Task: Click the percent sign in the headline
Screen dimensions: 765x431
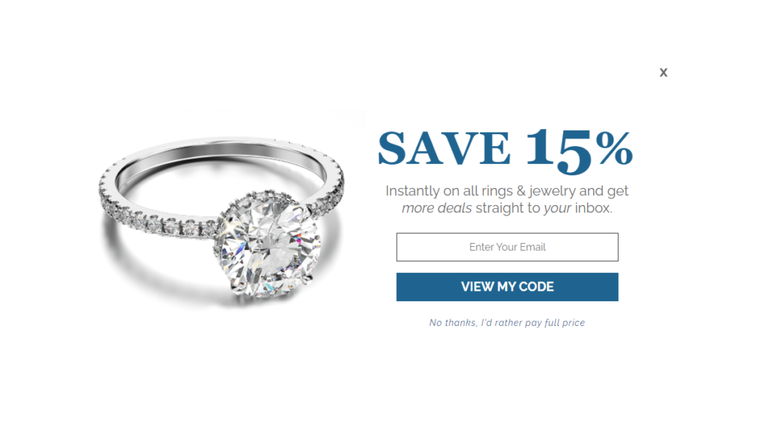Action: [x=614, y=148]
